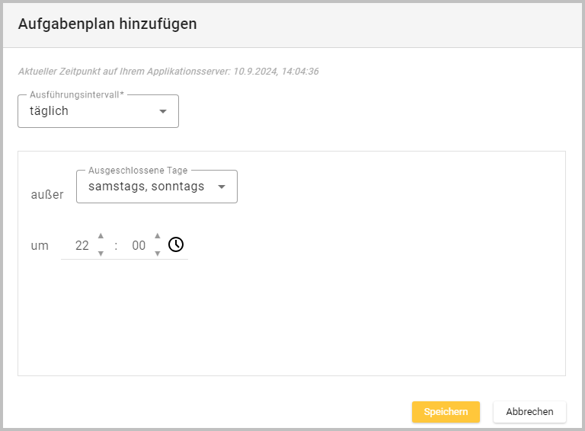This screenshot has height=431, width=585.
Task: Click the 'Ausführungsintervall*' field label
Action: point(77,95)
